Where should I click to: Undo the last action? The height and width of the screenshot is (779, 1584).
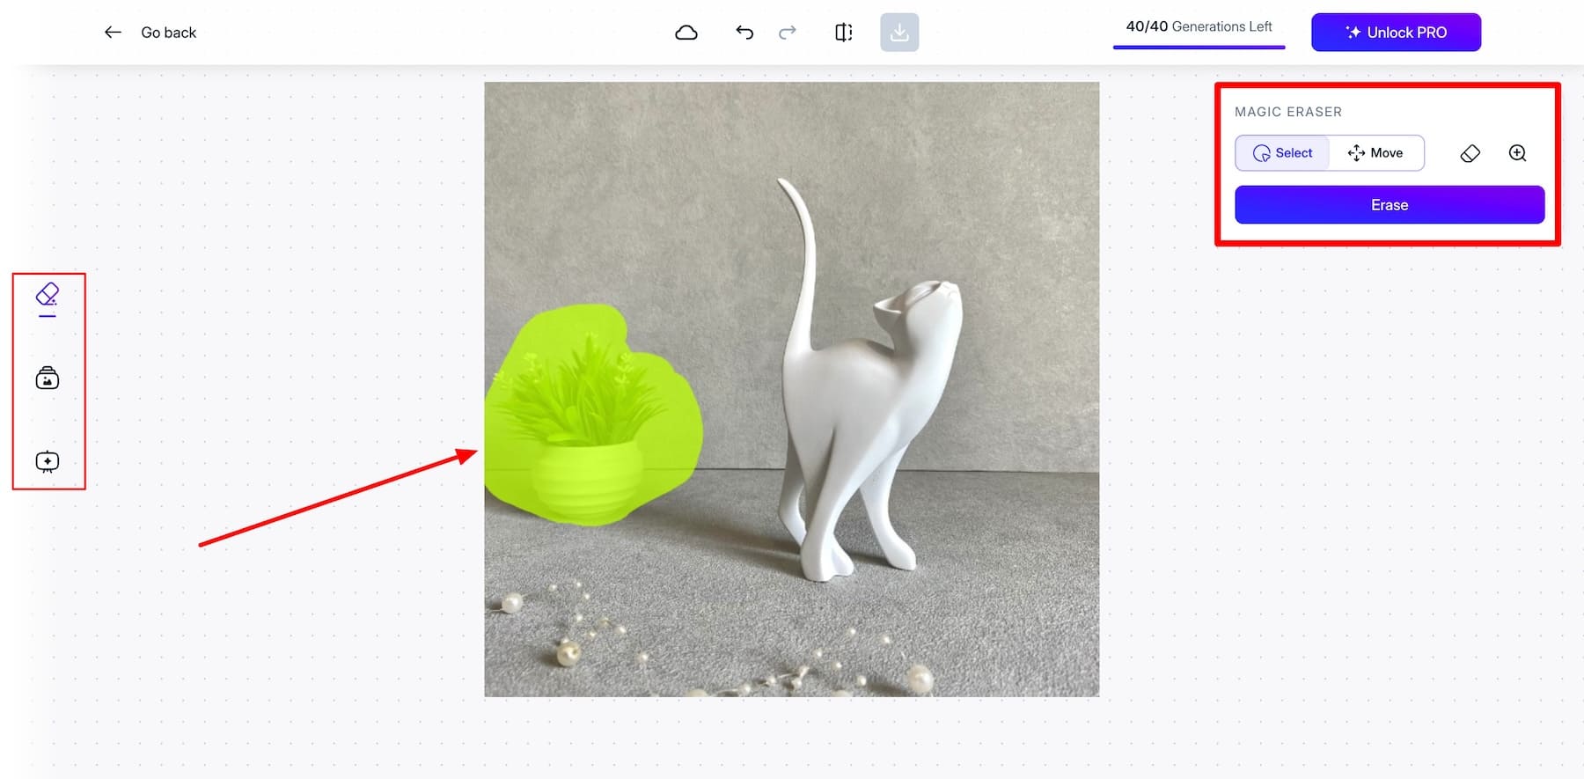[x=744, y=33]
